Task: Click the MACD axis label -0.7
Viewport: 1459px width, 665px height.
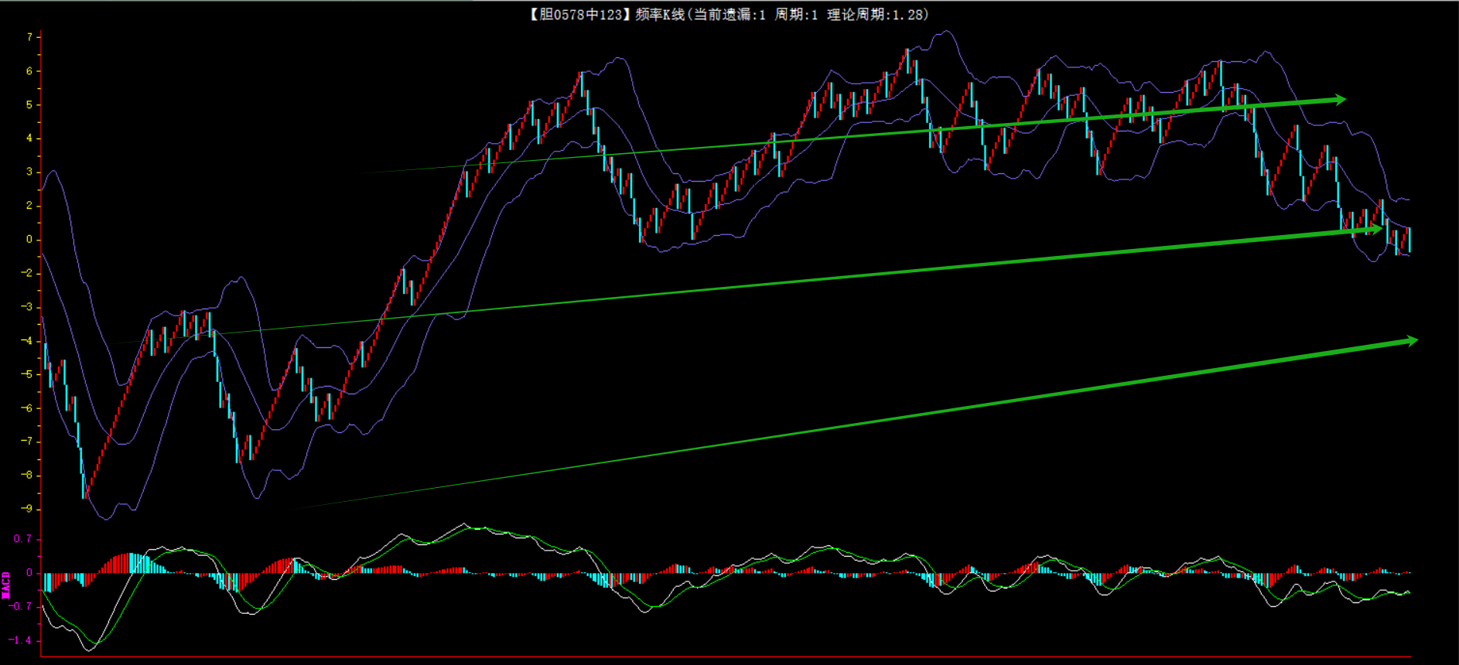Action: tap(21, 606)
